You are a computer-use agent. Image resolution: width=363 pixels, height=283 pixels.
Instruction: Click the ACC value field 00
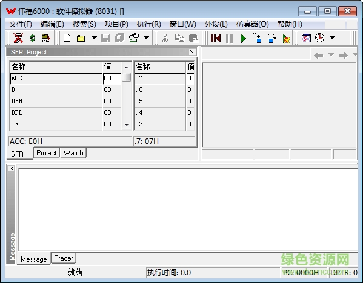(x=112, y=79)
